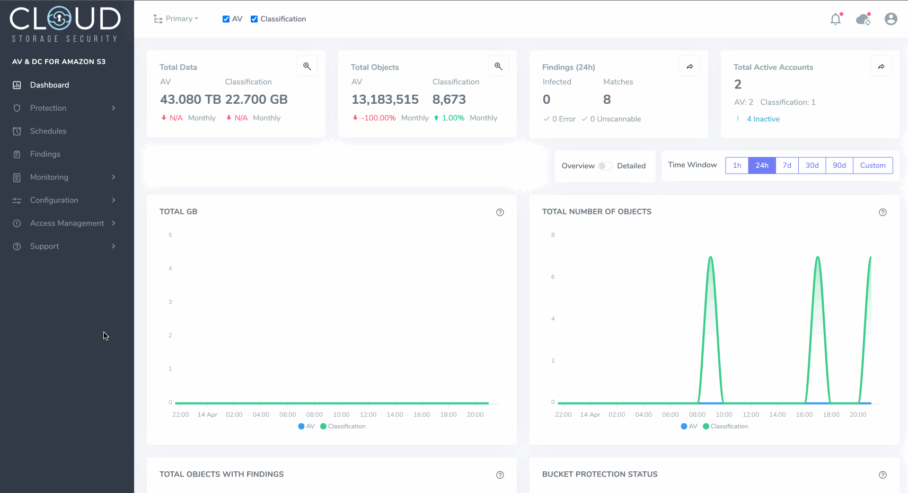Click the cloud status icon in header
The width and height of the screenshot is (908, 493).
(863, 20)
